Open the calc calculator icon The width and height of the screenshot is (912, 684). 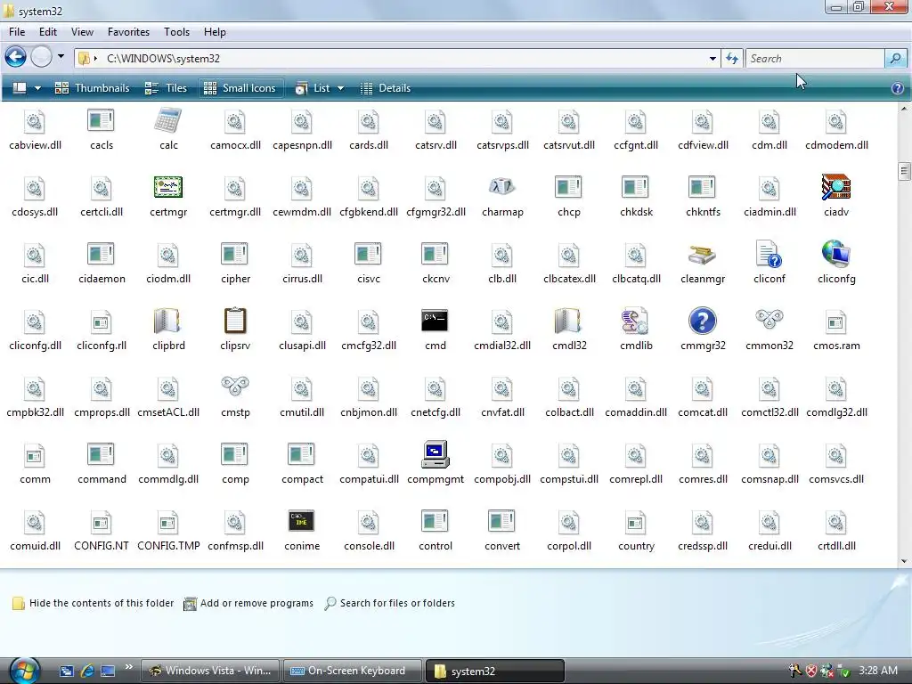pyautogui.click(x=168, y=121)
